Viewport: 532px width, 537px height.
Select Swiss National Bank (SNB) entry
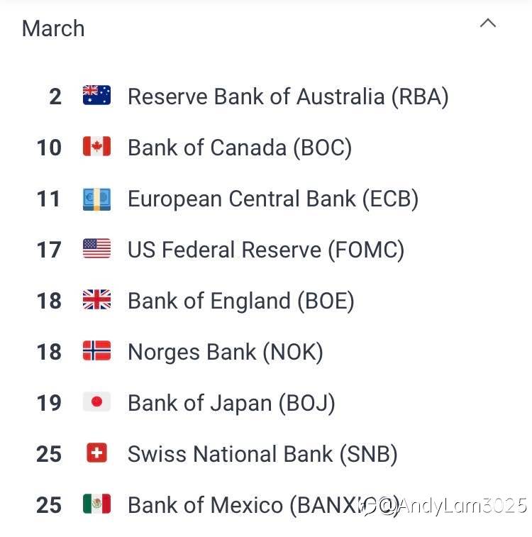click(262, 455)
